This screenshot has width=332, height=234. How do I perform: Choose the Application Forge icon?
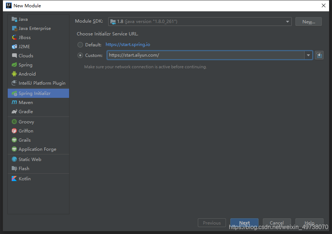point(14,149)
